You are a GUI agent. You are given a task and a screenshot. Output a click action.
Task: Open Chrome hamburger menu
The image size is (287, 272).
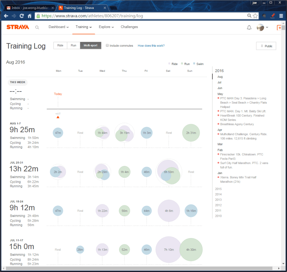tap(281, 16)
